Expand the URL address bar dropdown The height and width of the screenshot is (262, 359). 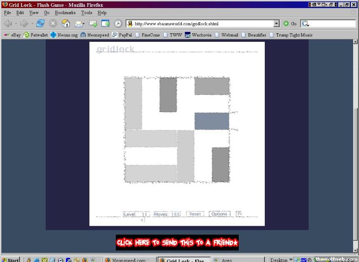pyautogui.click(x=276, y=23)
